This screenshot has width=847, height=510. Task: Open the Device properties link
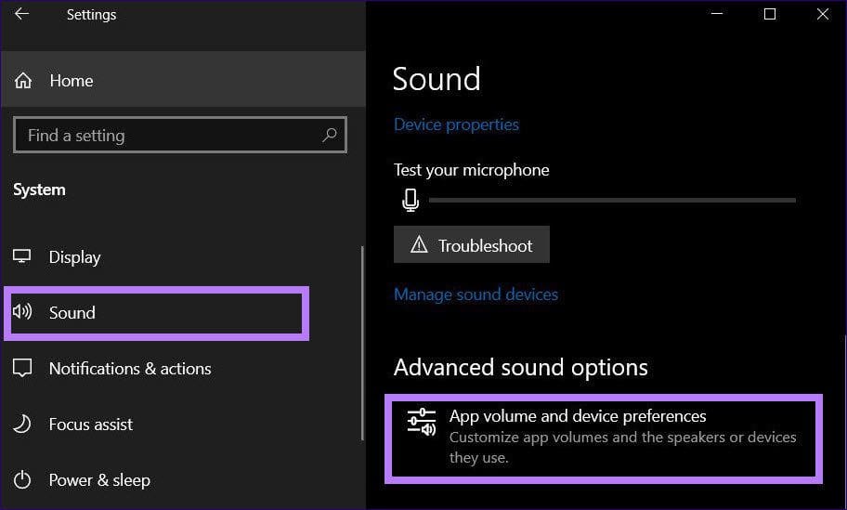tap(456, 124)
